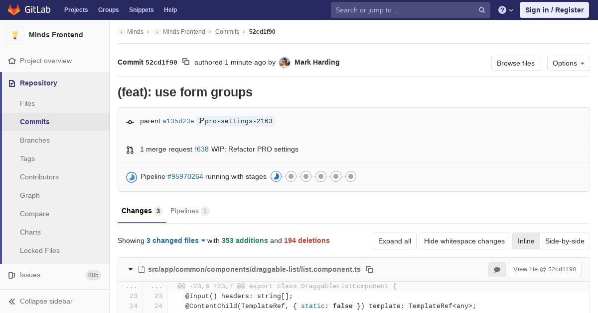Open parent commit a135d23e
This screenshot has width=598, height=313.
(x=178, y=121)
